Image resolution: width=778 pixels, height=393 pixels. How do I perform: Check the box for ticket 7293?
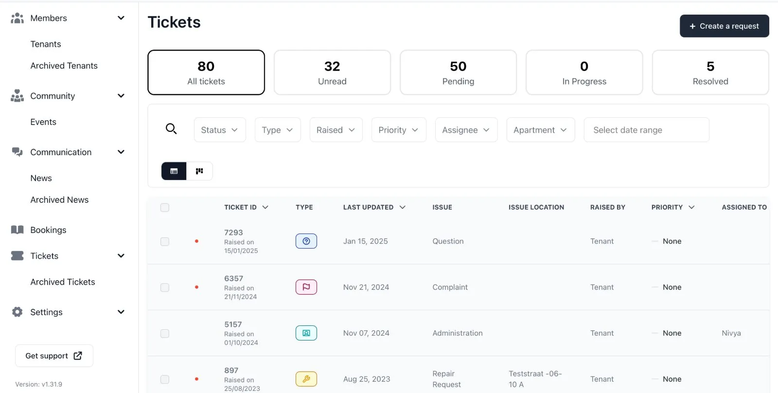coord(165,242)
